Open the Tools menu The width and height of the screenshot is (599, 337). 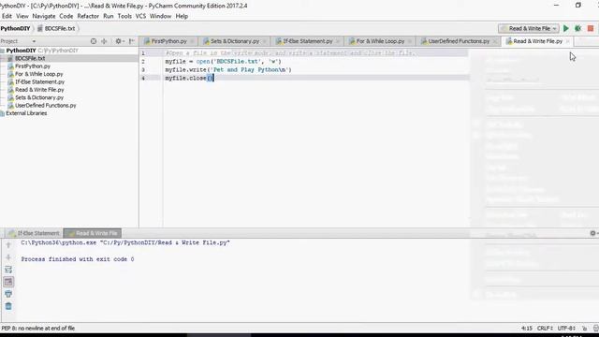(x=124, y=16)
